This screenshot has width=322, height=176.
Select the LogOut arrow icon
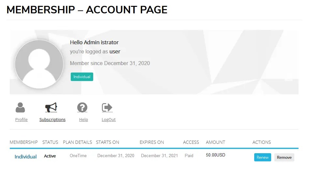tap(107, 108)
